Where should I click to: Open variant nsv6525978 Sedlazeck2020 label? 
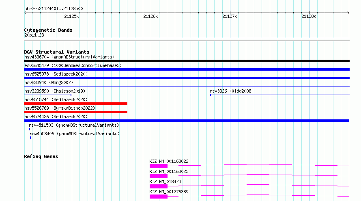pyautogui.click(x=56, y=74)
